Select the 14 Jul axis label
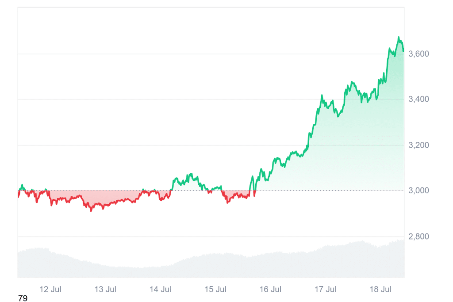Screen dimensions: 453x302 click(x=160, y=290)
